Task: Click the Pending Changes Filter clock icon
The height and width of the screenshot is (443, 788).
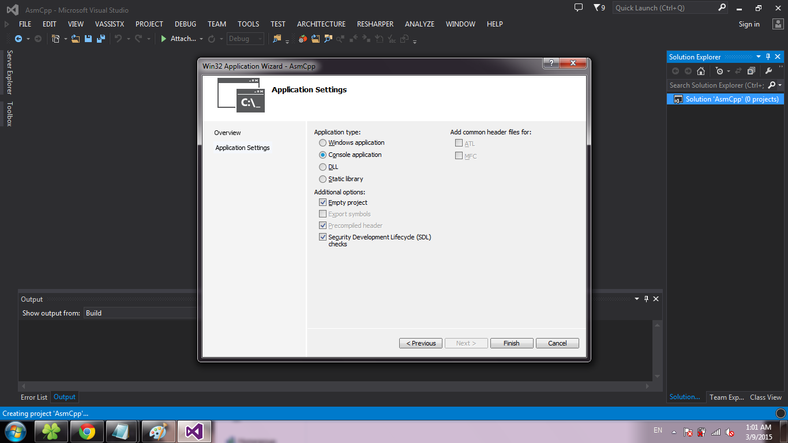Action: click(x=719, y=71)
